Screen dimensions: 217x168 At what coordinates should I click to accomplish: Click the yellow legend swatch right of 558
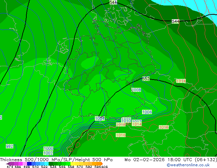pyautogui.click(x=73, y=164)
